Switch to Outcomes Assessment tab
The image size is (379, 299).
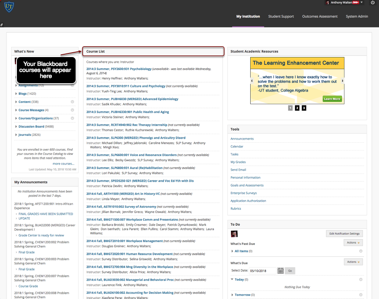point(320,16)
